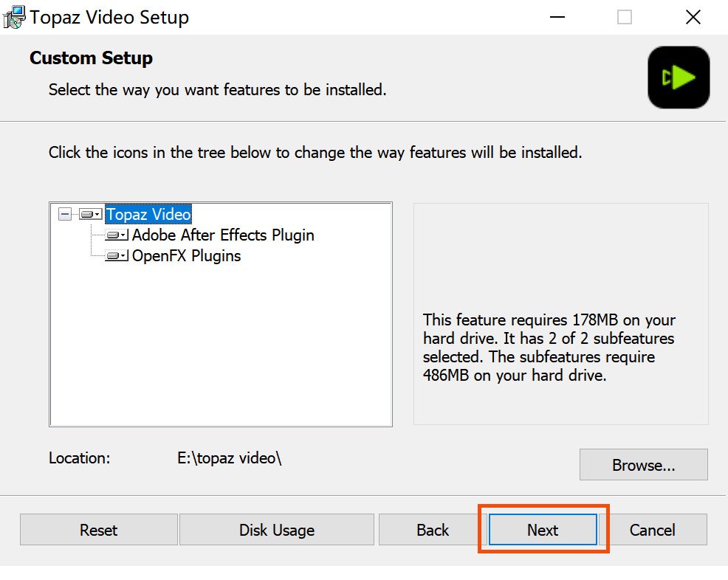Go Back to the previous setup step
Image resolution: width=728 pixels, height=580 pixels.
(x=432, y=530)
